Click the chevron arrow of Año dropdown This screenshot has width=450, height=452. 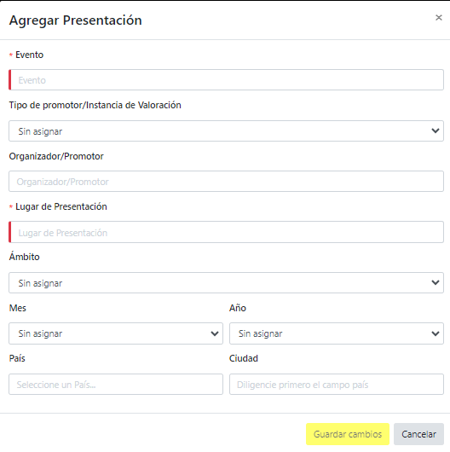436,333
